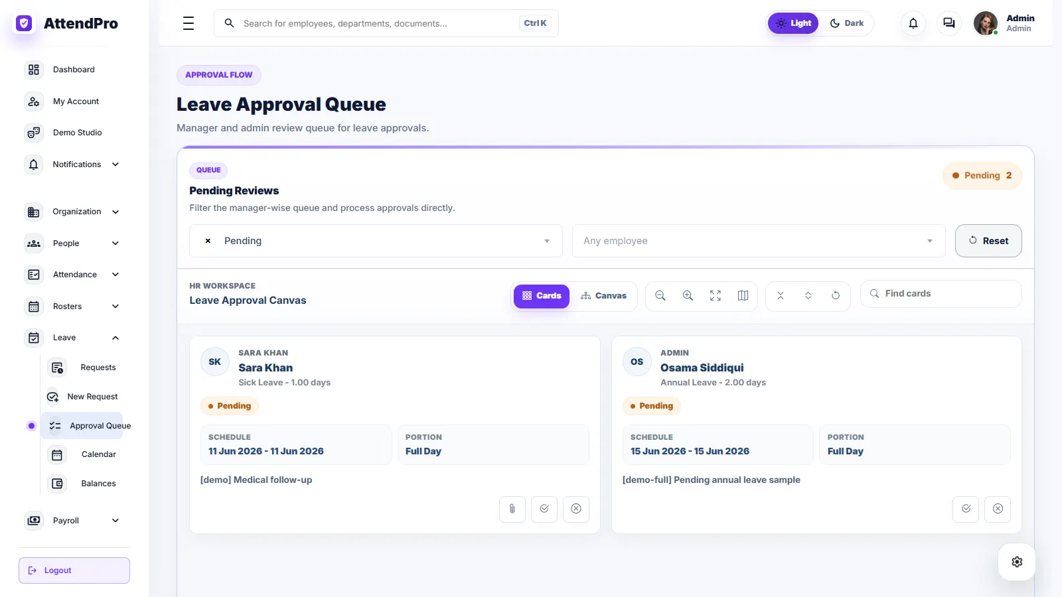Toggle the columns layout icon
This screenshot has height=597, width=1062.
click(743, 296)
